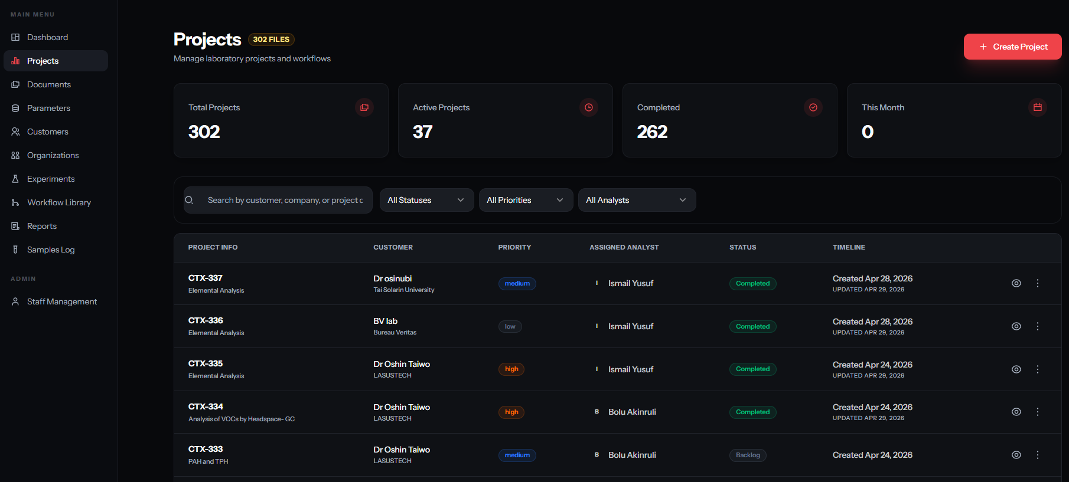Viewport: 1069px width, 482px height.
Task: Click the Documents copy icon
Action: coord(15,84)
